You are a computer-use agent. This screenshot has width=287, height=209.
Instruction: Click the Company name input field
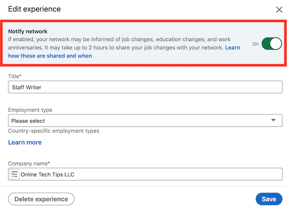click(150, 174)
